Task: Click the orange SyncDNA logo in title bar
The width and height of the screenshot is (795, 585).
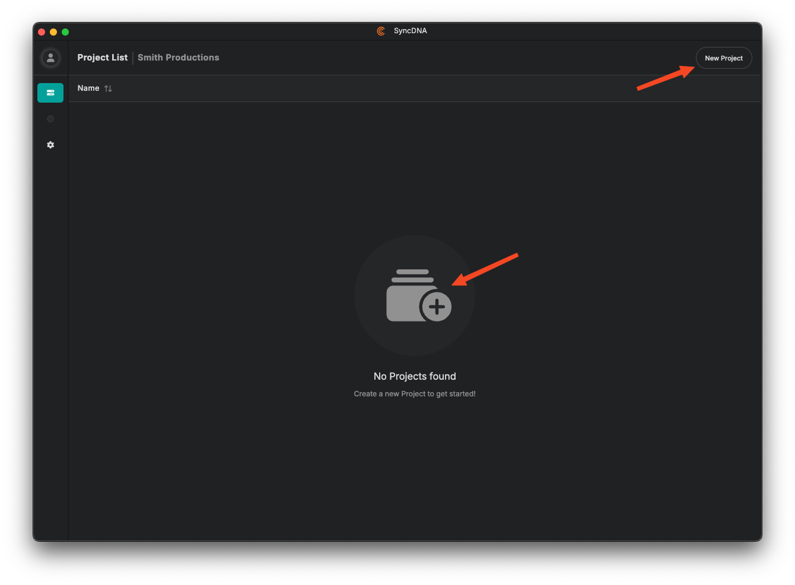Action: (381, 31)
